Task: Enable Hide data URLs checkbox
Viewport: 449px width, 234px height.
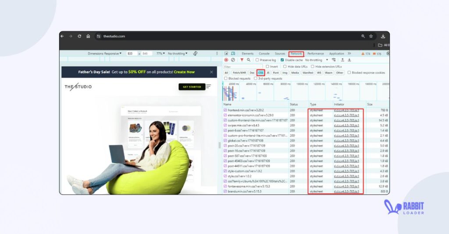Action: click(285, 66)
